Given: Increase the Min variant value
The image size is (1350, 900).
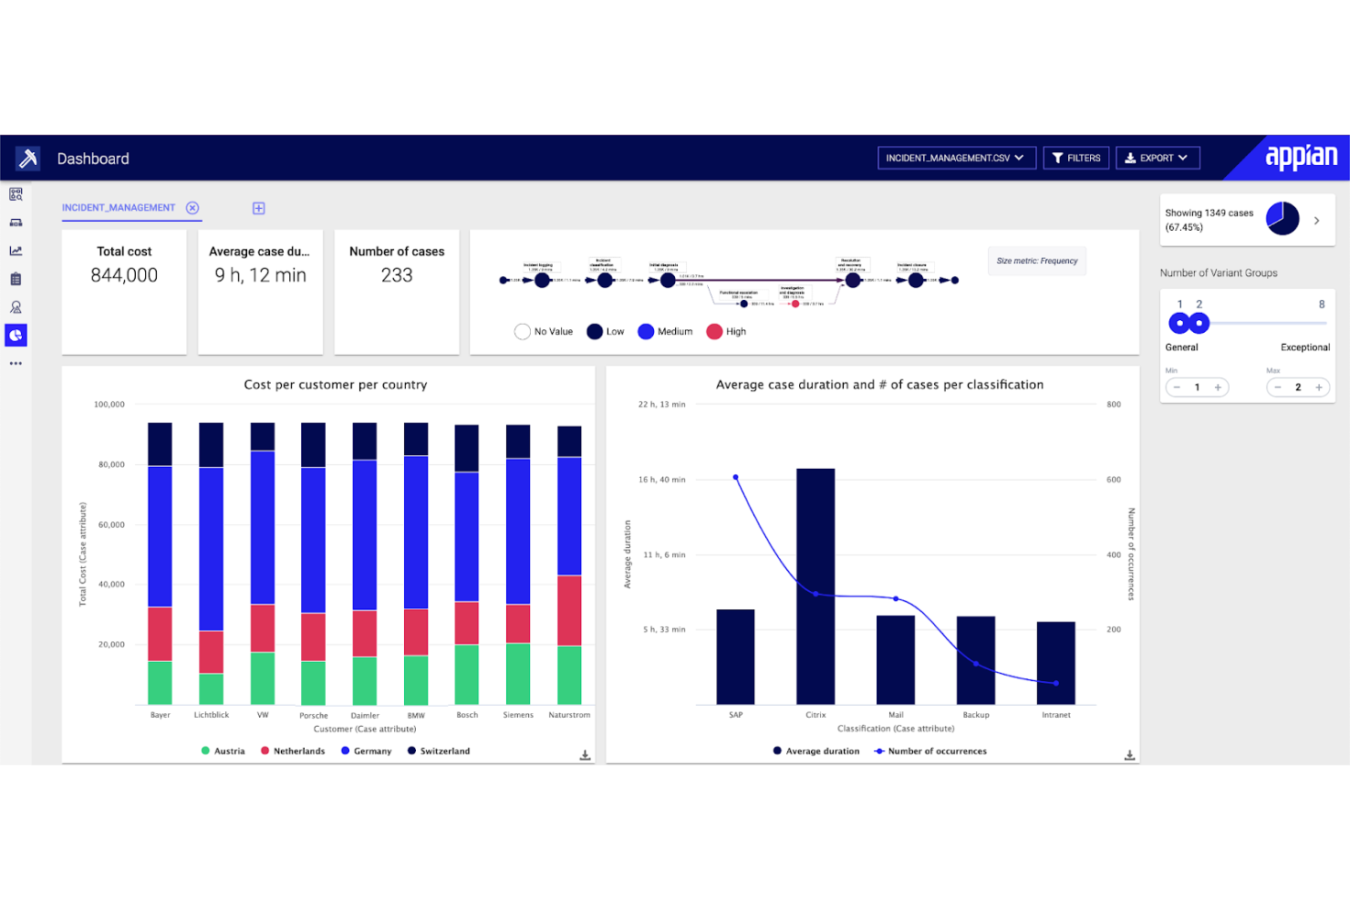Looking at the screenshot, I should tap(1218, 388).
